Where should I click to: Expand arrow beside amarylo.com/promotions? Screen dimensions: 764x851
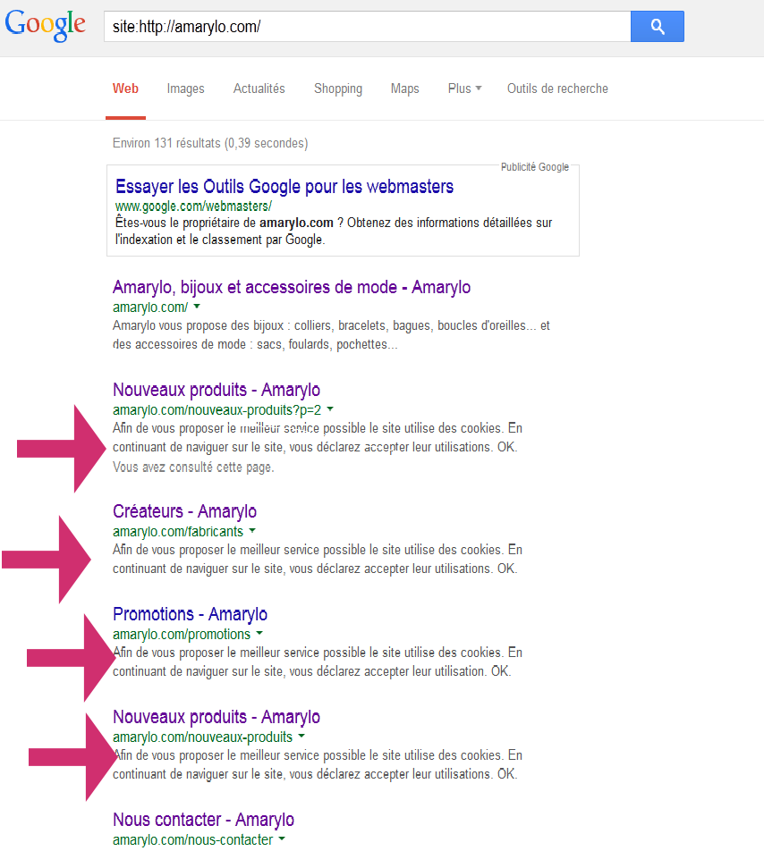(259, 634)
